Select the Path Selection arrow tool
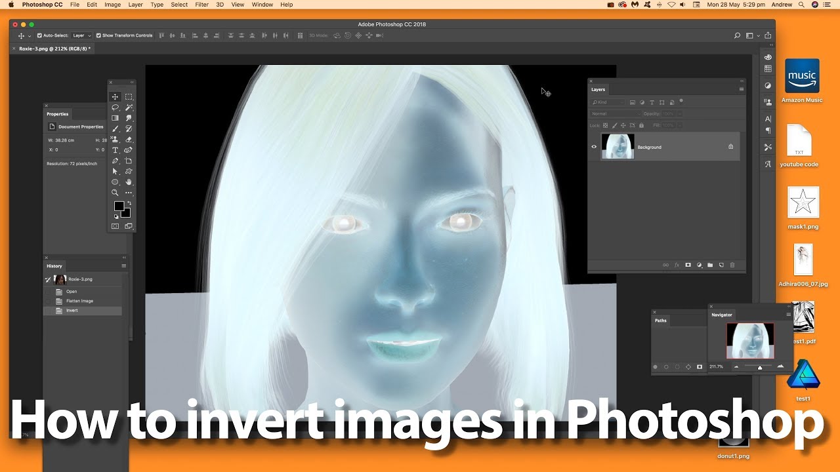The width and height of the screenshot is (840, 472). click(x=115, y=171)
